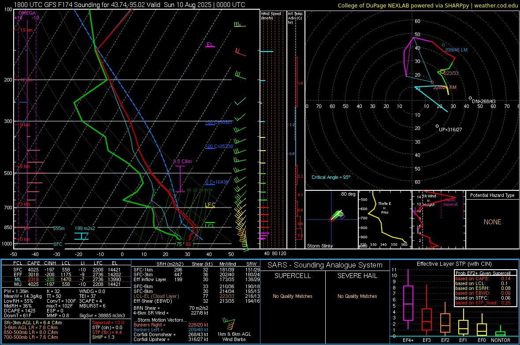
Task: Click the -20 C=25338' height label
Action: (219, 146)
